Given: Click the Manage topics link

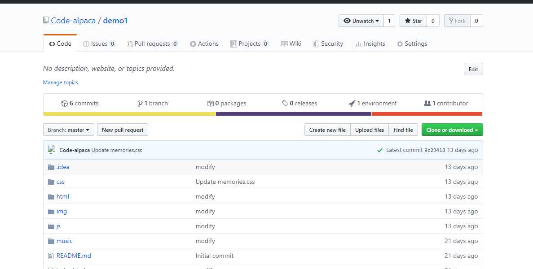Looking at the screenshot, I should click(61, 82).
